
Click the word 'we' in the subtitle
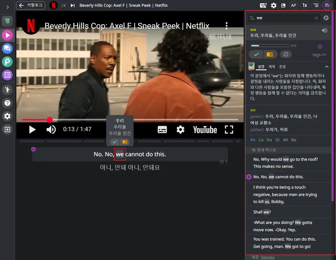click(x=120, y=154)
